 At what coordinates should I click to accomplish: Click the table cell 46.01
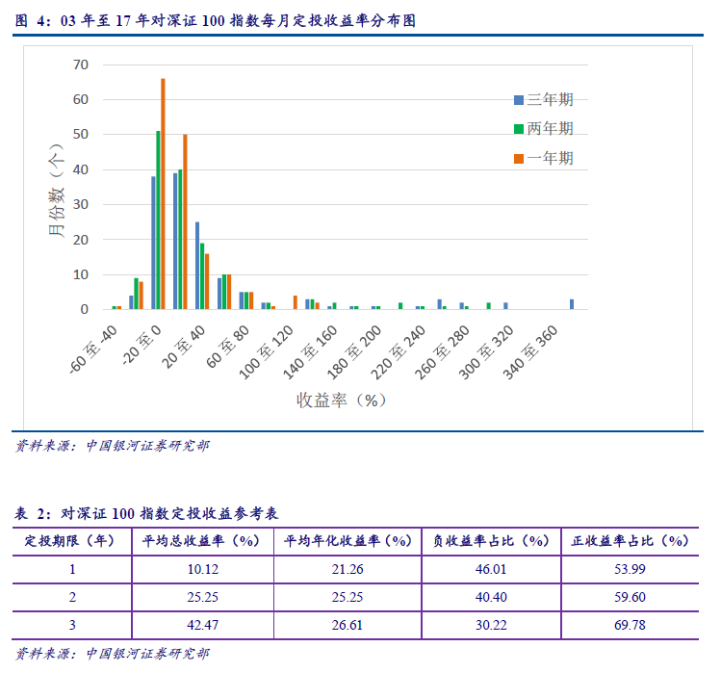click(491, 569)
